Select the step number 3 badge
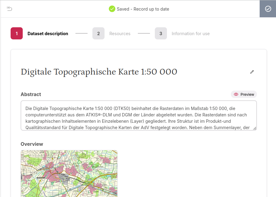This screenshot has height=197, width=276. coord(161,33)
